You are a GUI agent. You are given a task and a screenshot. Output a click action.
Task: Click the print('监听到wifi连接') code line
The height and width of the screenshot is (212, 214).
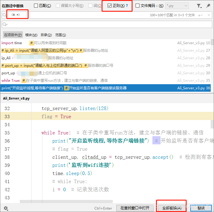pyautogui.click(x=83, y=165)
